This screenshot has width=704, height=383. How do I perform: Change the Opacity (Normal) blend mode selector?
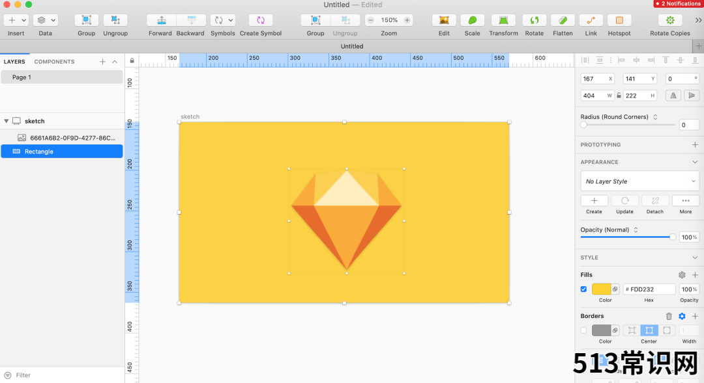point(636,230)
